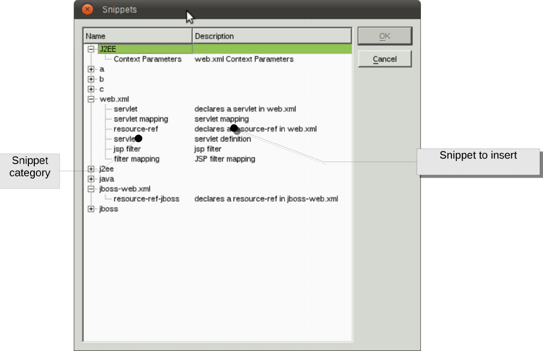This screenshot has width=543, height=351.
Task: Click 'JSP filter mapping' description text
Action: [x=225, y=159]
